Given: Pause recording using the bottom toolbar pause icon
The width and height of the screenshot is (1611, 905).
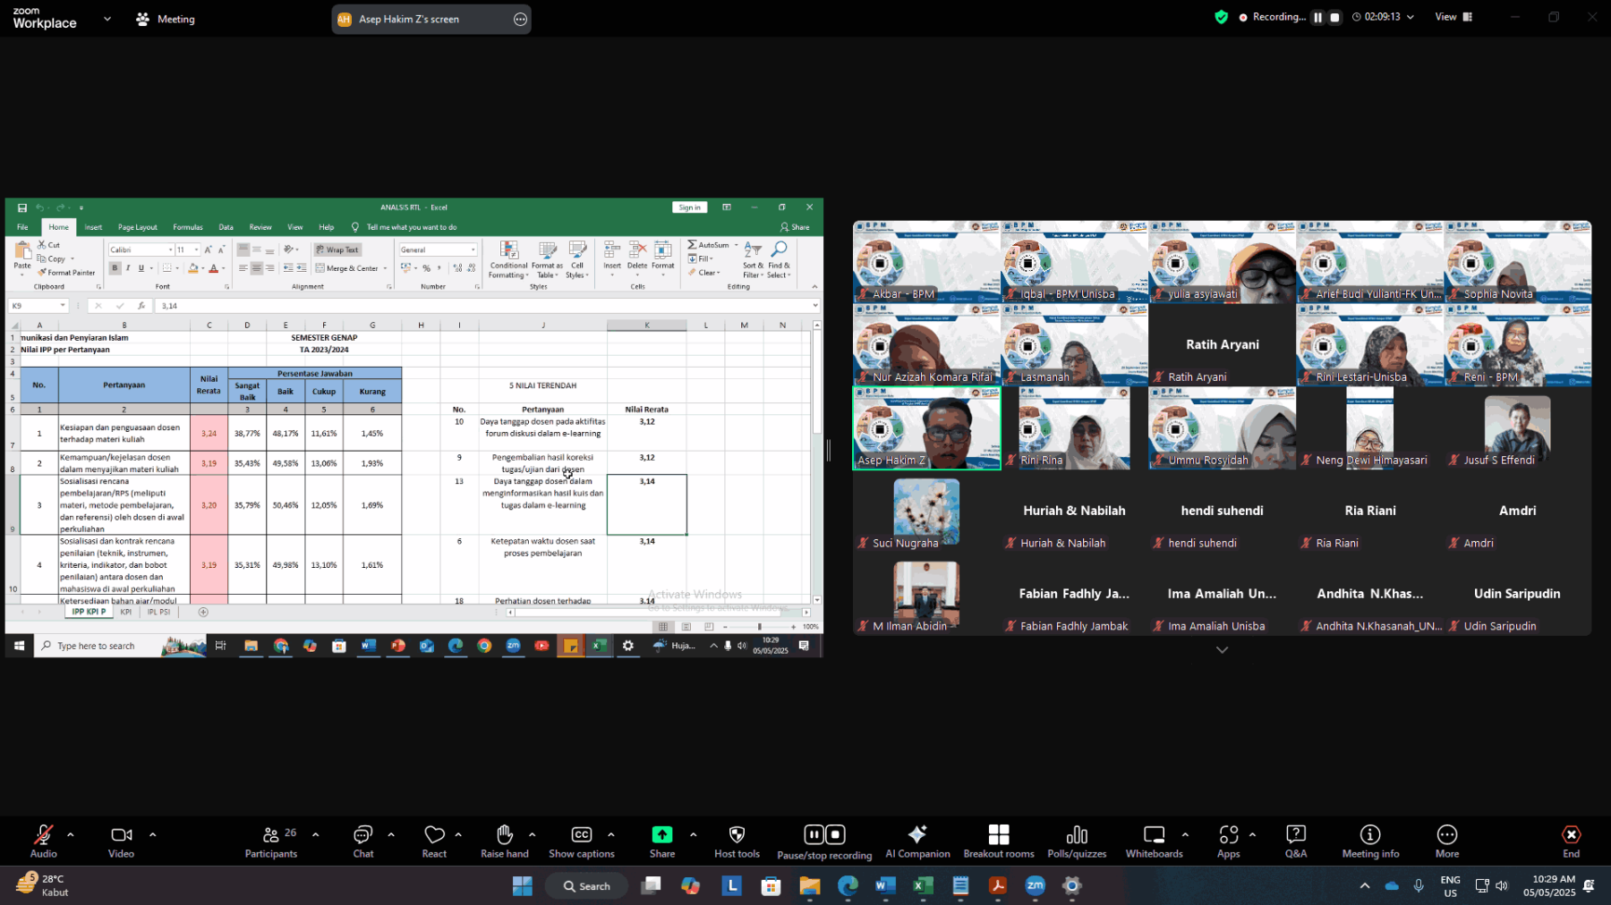Looking at the screenshot, I should [814, 834].
